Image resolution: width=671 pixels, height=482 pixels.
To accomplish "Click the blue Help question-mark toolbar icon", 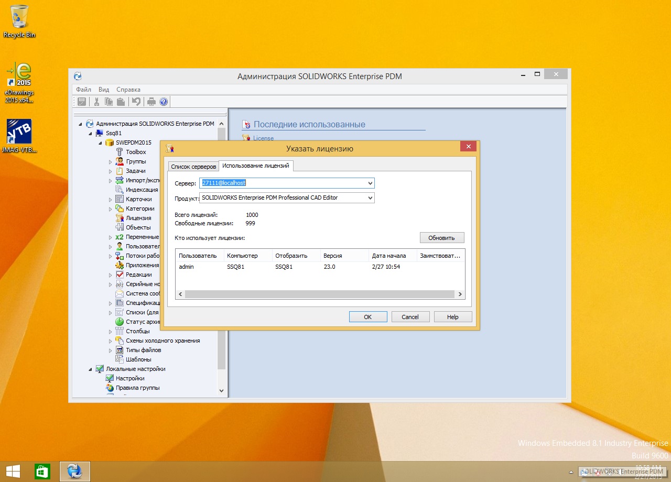I will [163, 102].
